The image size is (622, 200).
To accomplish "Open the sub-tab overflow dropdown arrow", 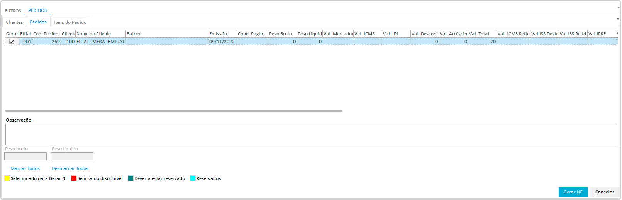I will (618, 19).
